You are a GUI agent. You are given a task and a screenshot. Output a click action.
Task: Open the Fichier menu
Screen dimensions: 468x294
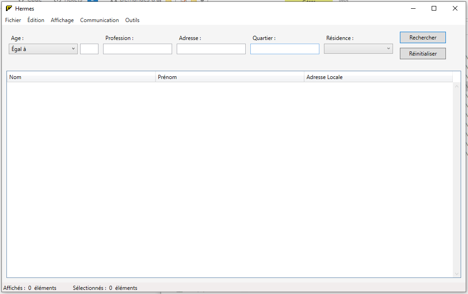[13, 20]
